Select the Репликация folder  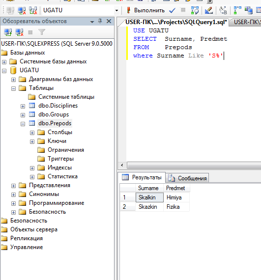pos(27,238)
